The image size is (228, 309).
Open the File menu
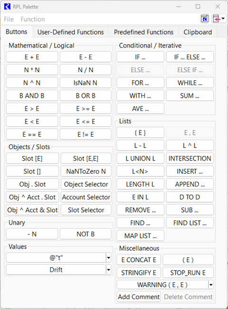[x=9, y=19]
